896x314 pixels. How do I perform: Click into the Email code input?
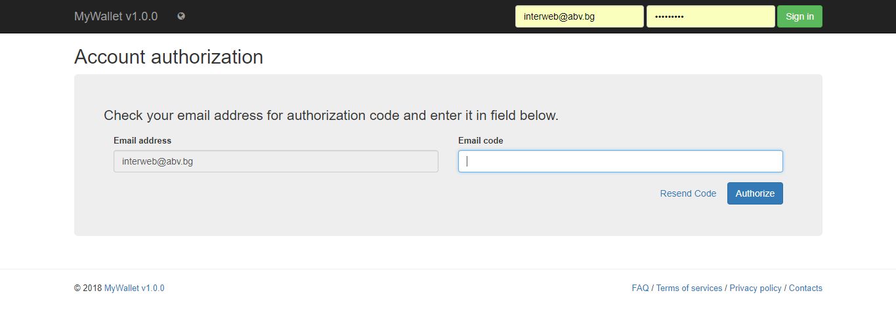tap(620, 161)
